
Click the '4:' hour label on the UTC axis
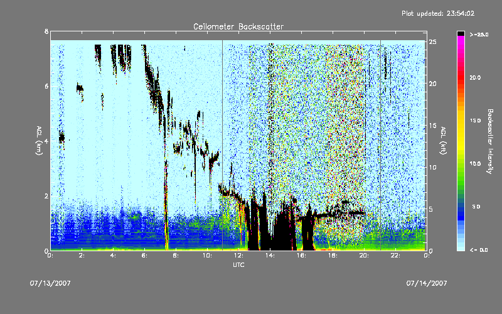point(113,256)
